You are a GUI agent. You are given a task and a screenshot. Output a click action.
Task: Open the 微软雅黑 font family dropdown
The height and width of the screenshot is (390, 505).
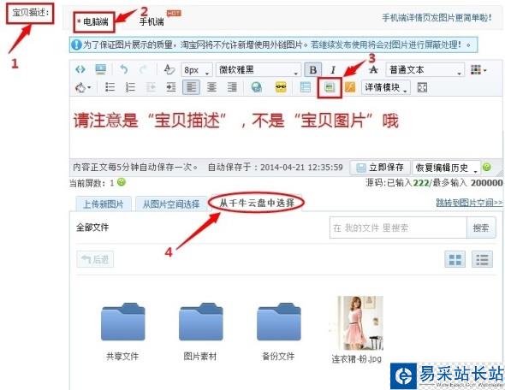click(x=258, y=70)
